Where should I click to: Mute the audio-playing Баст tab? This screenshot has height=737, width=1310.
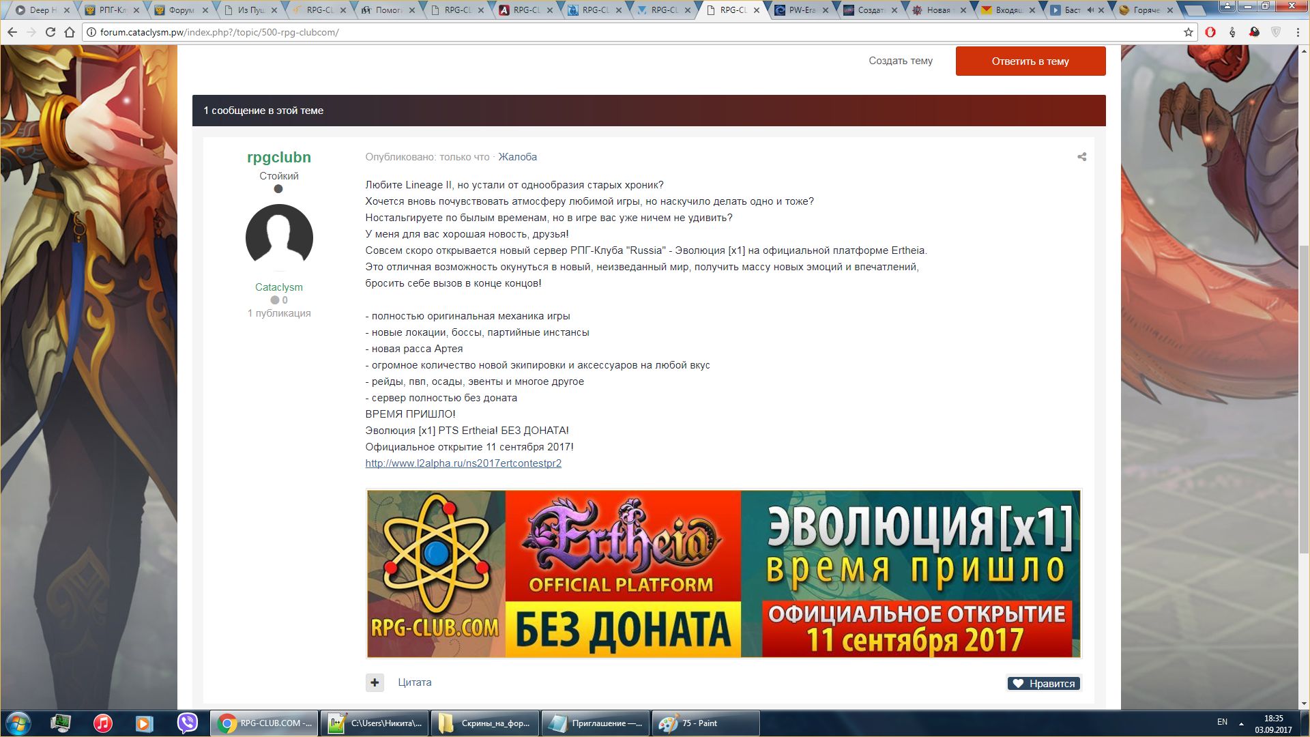[1090, 10]
